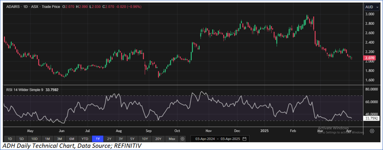Select the 5D time range
Image resolution: width=383 pixels, height=150 pixels.
(x=22, y=139)
